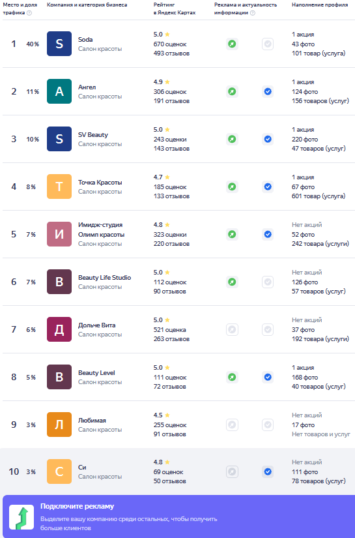Click the help icon beside 'доля трафика'
The width and height of the screenshot is (355, 538).
pyautogui.click(x=29, y=13)
